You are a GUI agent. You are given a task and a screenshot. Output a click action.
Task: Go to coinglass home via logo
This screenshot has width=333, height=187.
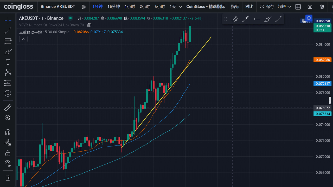click(x=19, y=7)
